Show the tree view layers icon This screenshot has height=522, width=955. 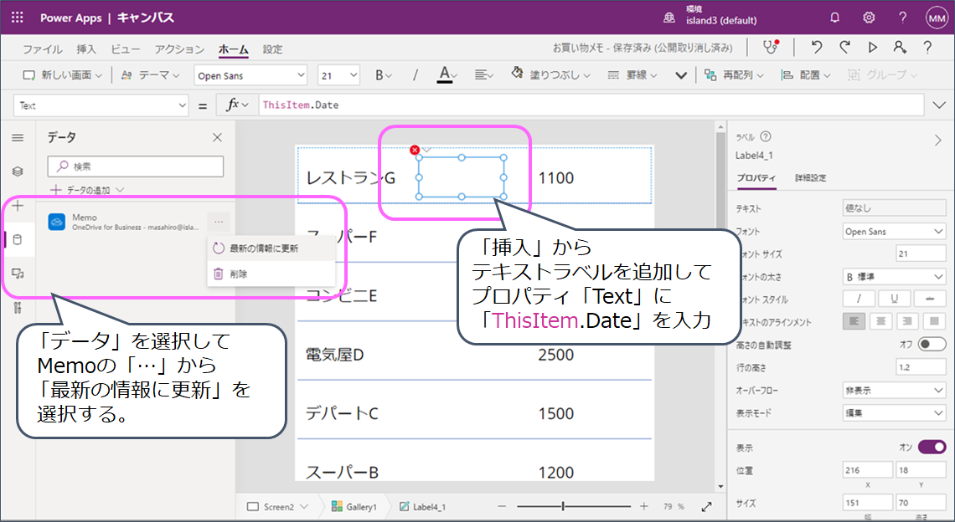click(x=18, y=171)
